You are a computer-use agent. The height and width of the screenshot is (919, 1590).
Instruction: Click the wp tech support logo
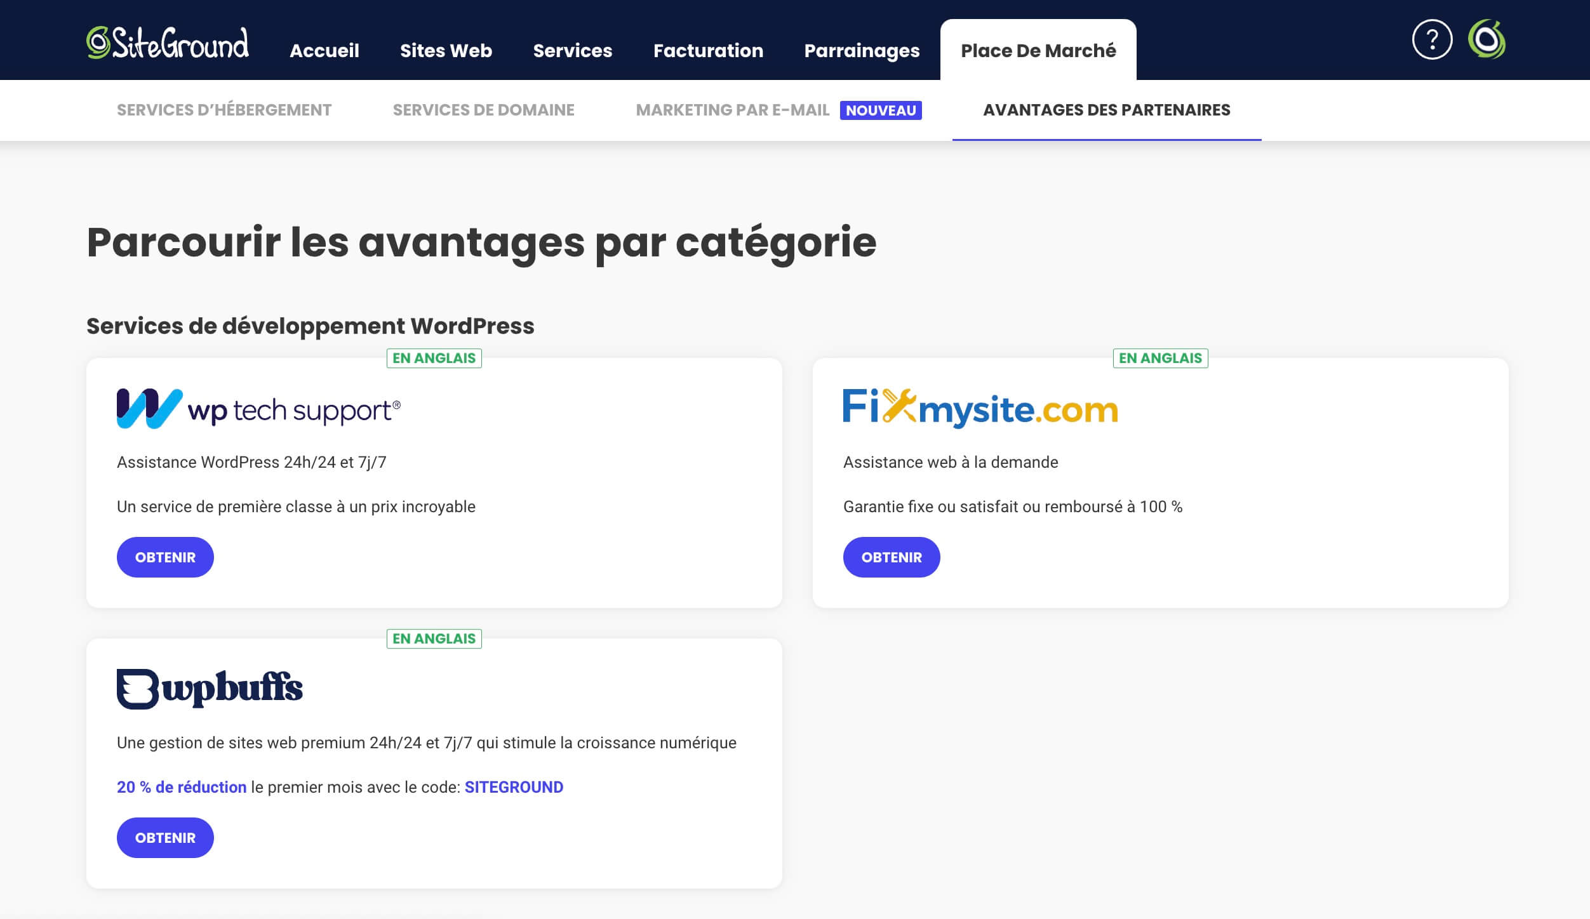click(x=258, y=409)
